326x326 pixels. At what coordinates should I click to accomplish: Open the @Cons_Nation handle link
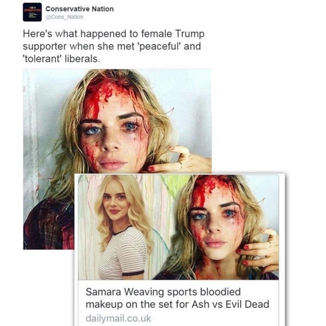pyautogui.click(x=65, y=17)
